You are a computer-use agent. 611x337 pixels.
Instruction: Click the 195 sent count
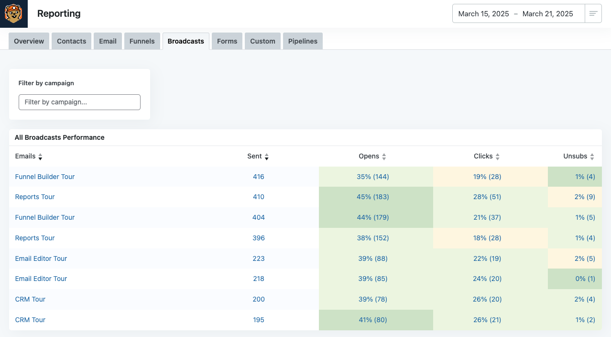pos(259,320)
